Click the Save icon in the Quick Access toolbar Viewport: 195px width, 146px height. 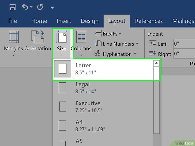(x=13, y=7)
